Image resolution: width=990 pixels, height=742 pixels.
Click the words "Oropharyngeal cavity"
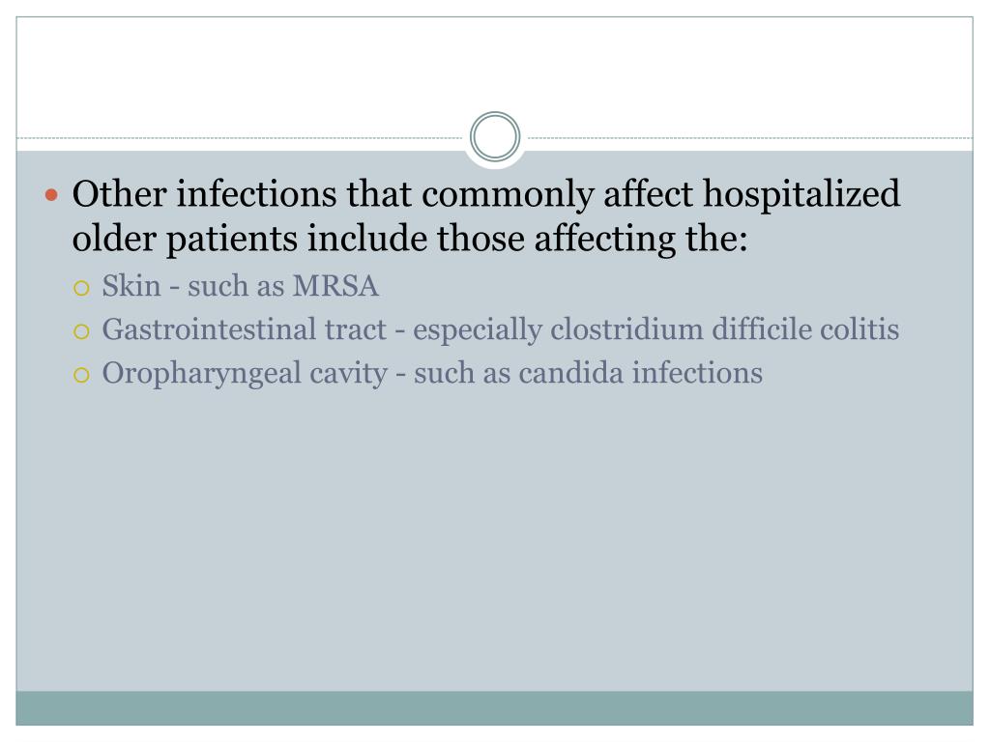pyautogui.click(x=245, y=374)
